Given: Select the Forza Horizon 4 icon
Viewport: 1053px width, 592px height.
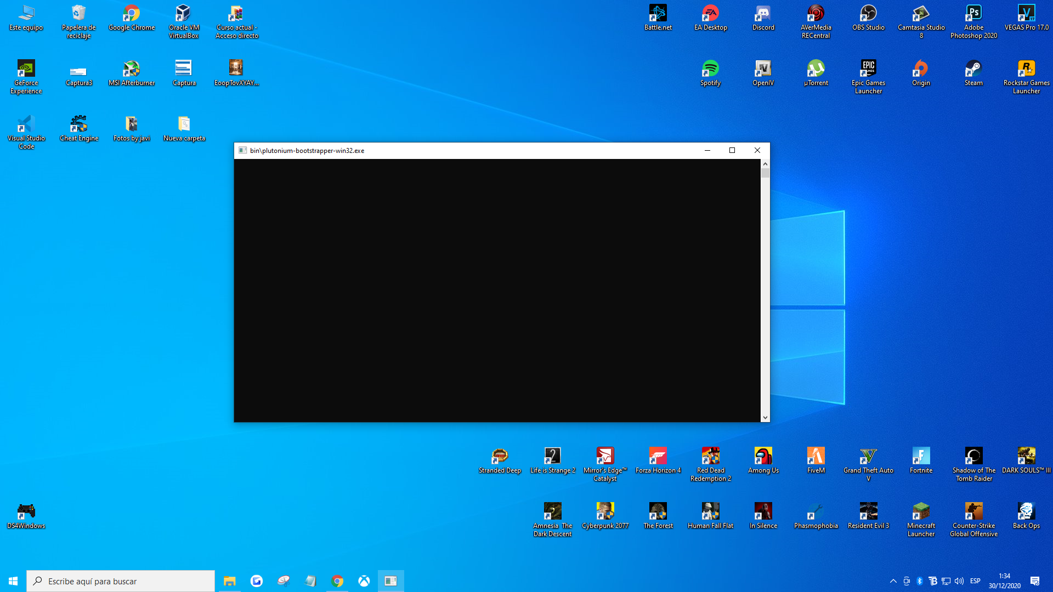Looking at the screenshot, I should (x=658, y=461).
